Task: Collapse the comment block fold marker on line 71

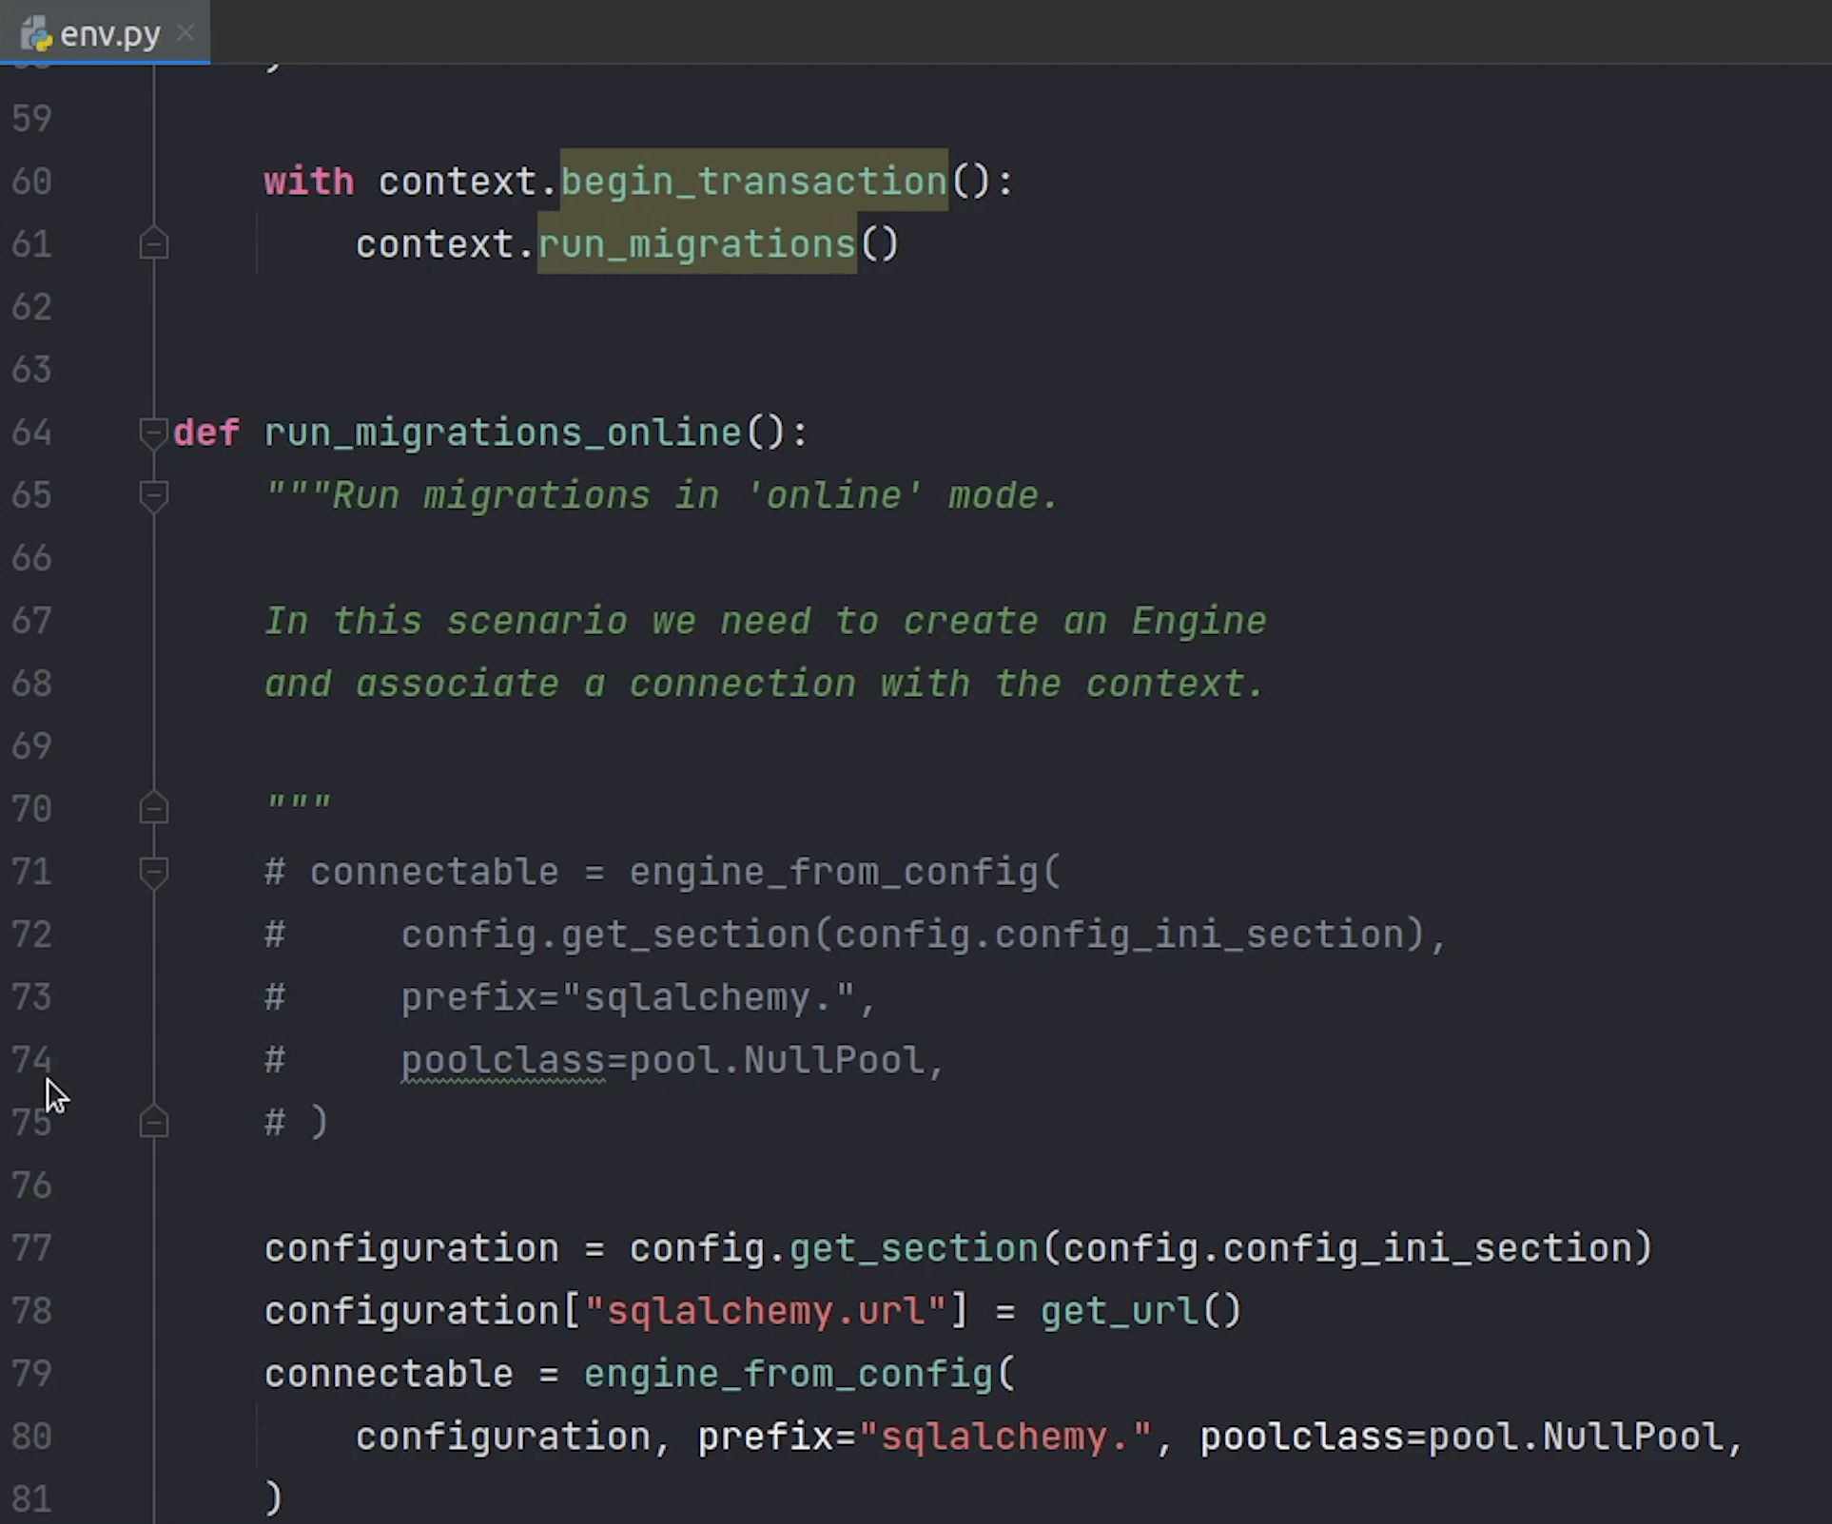Action: (x=153, y=872)
